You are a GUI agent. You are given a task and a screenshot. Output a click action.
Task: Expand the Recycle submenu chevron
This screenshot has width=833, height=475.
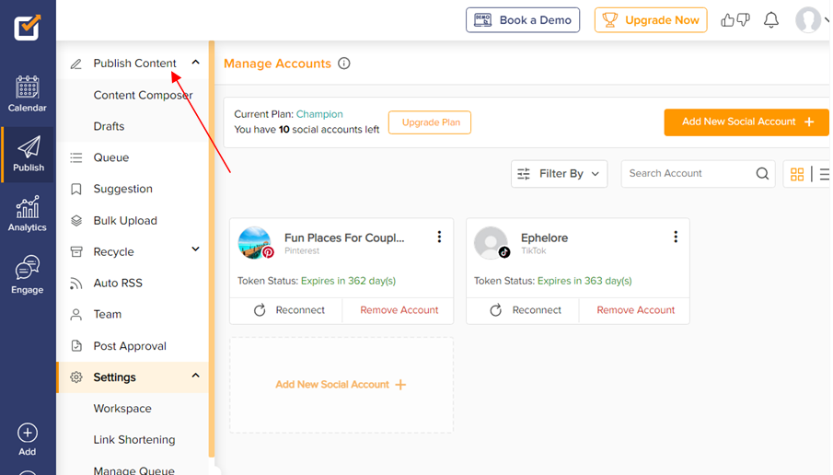coord(195,249)
